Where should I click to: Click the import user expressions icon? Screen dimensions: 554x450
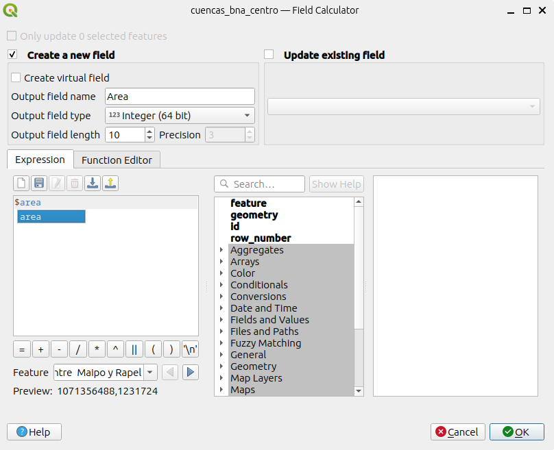click(93, 183)
